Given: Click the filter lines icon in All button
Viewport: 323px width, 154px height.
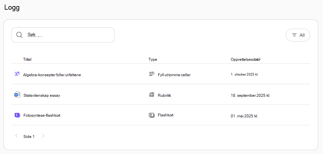Looking at the screenshot, I should pyautogui.click(x=295, y=35).
